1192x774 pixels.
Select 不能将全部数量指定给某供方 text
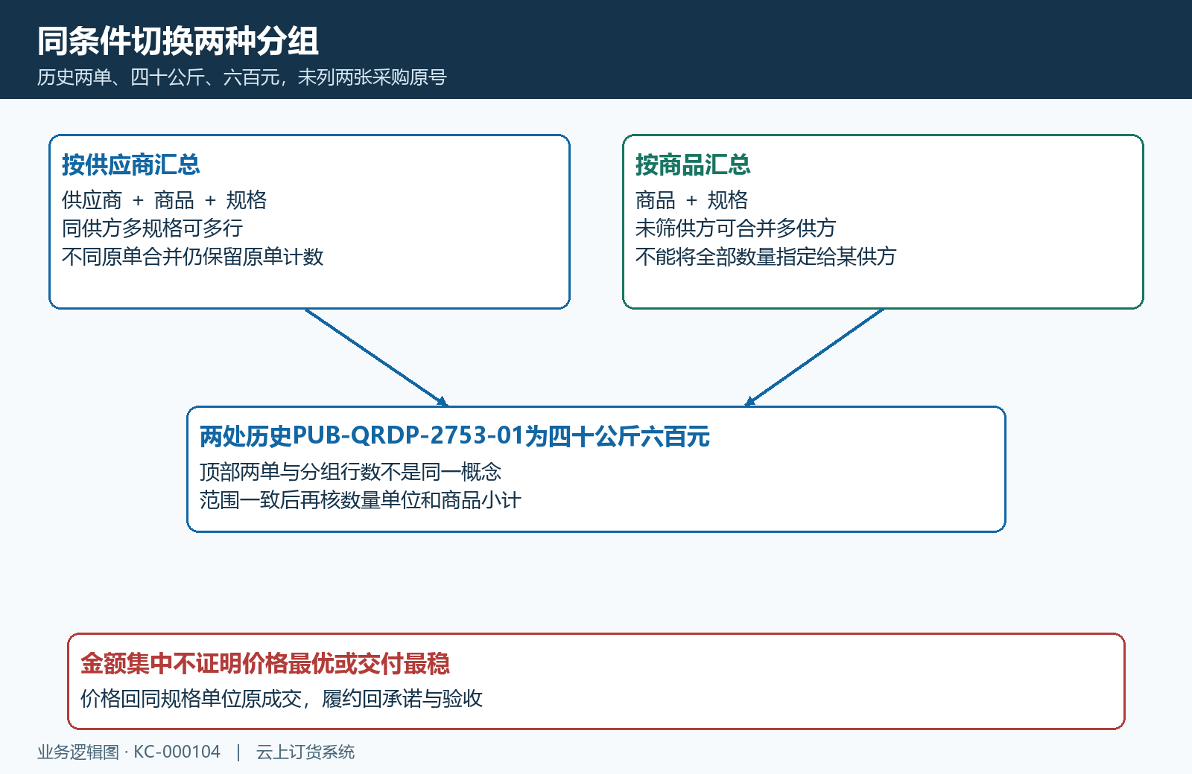click(x=766, y=257)
